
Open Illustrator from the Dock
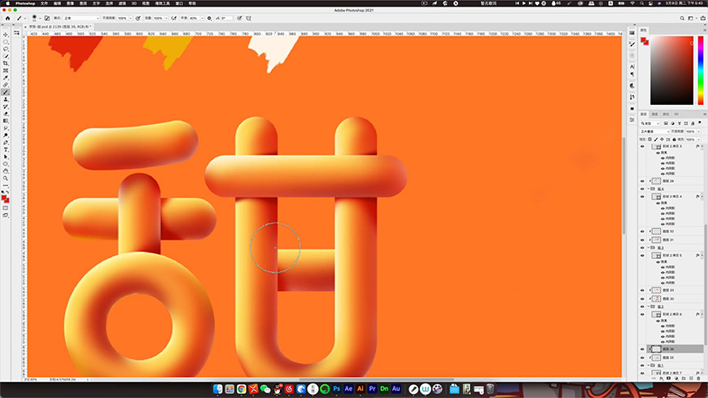[x=361, y=388]
